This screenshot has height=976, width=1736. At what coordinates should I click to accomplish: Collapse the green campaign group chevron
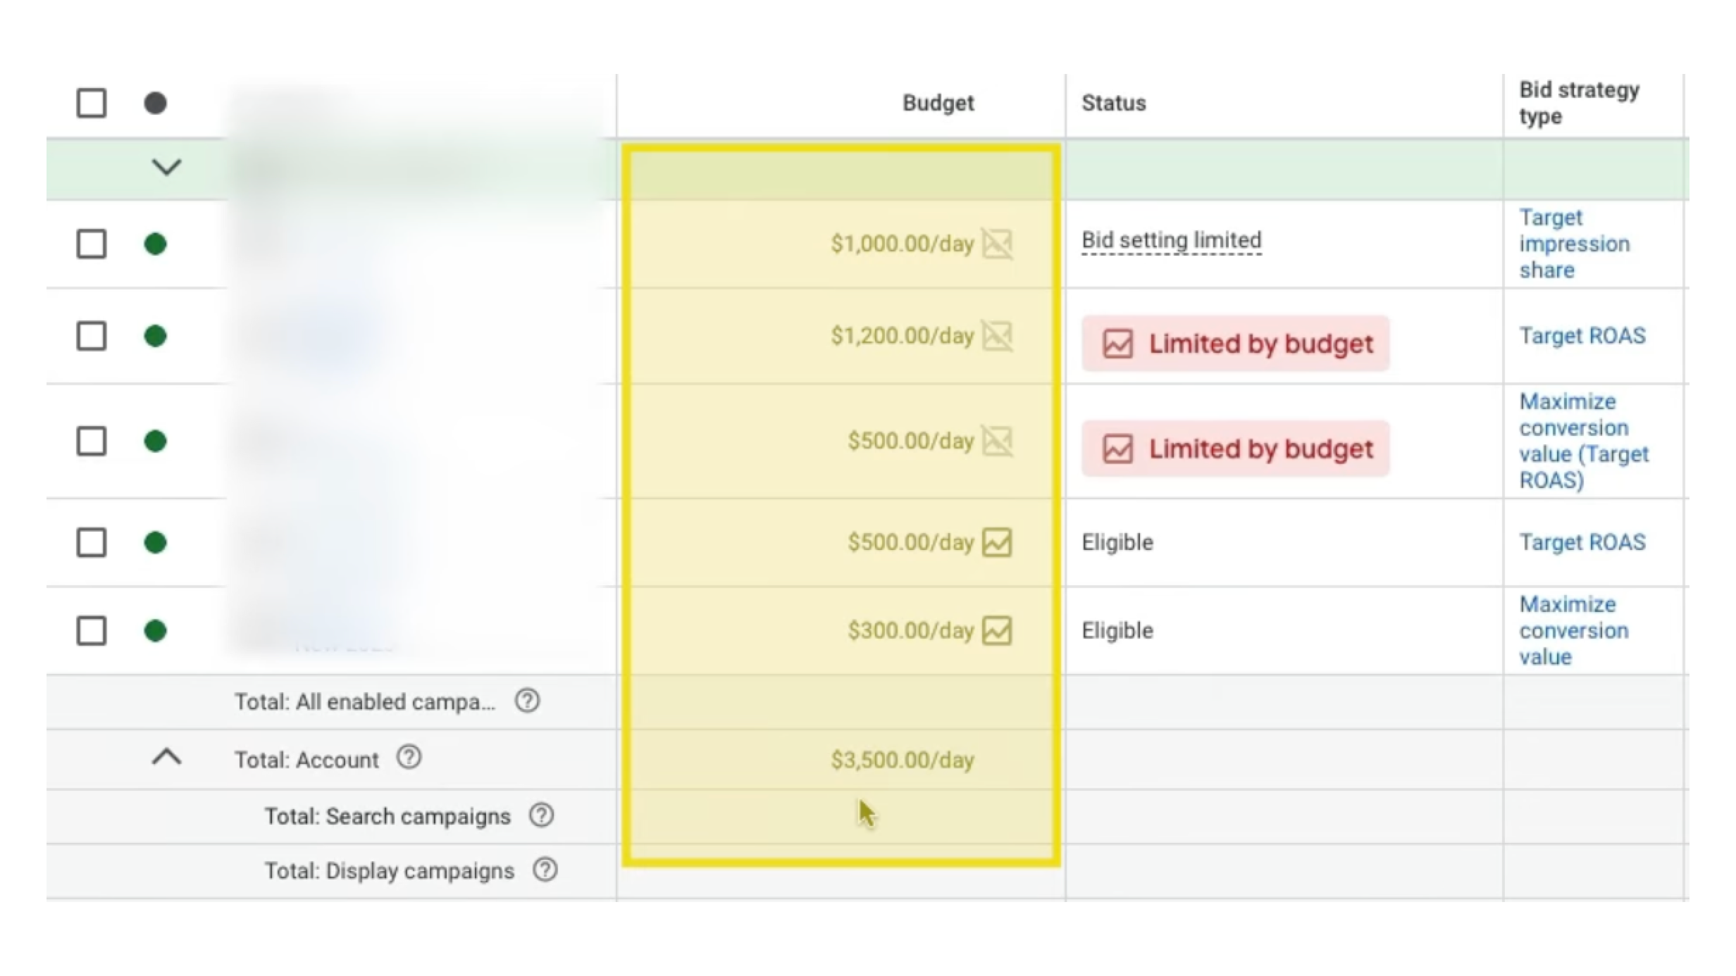pyautogui.click(x=167, y=168)
